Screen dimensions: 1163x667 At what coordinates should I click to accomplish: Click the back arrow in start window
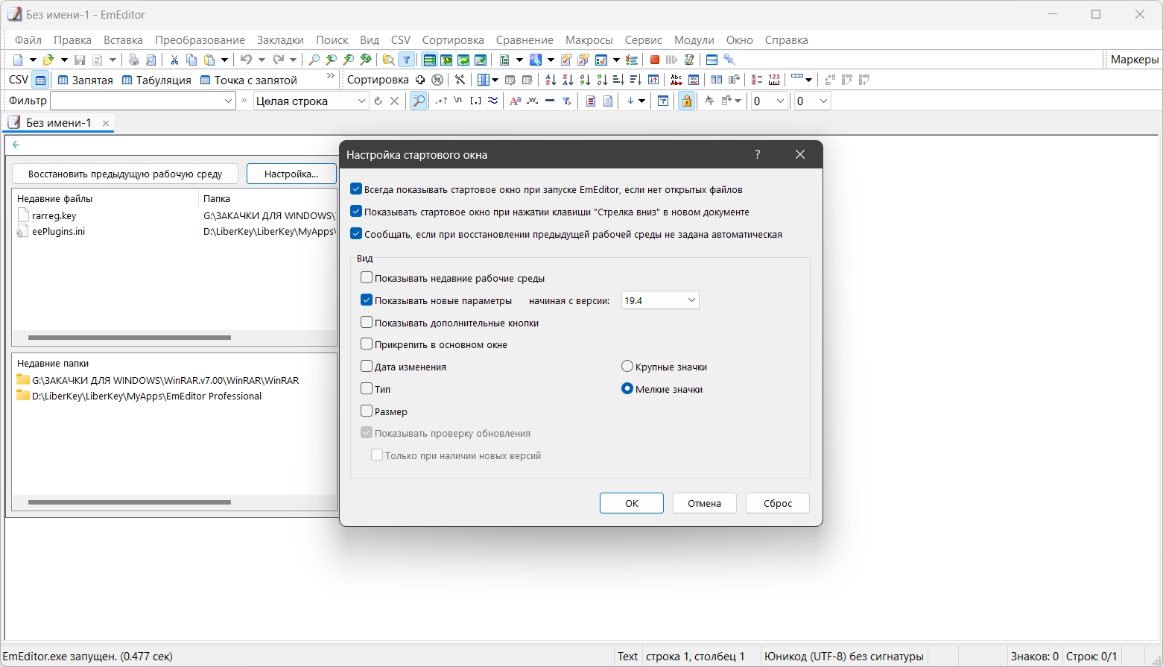click(x=16, y=145)
